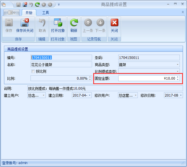Click the application gear icon in title bar
The width and height of the screenshot is (187, 167).
tap(3, 5)
